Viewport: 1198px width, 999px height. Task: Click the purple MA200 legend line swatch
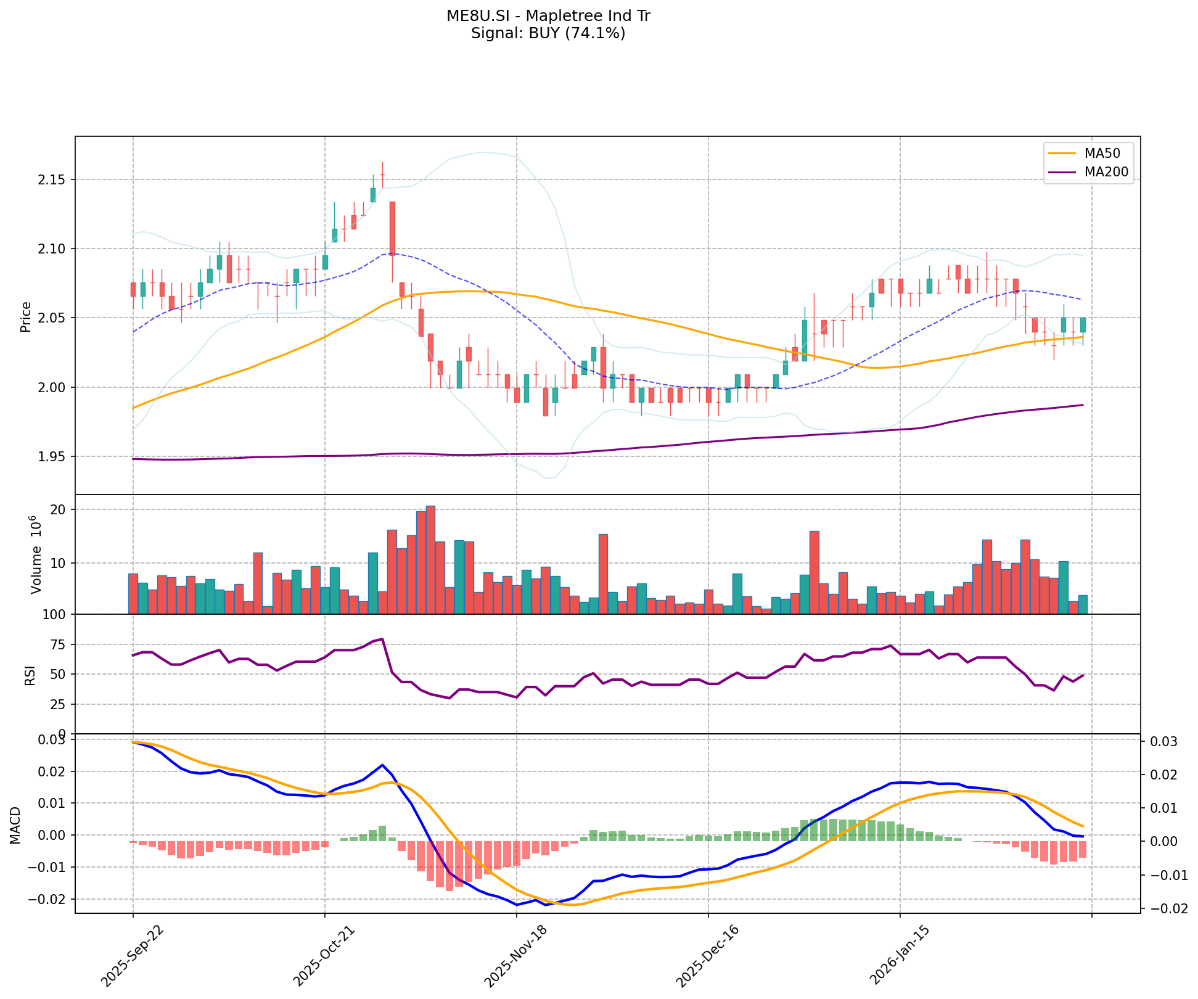pos(1062,172)
